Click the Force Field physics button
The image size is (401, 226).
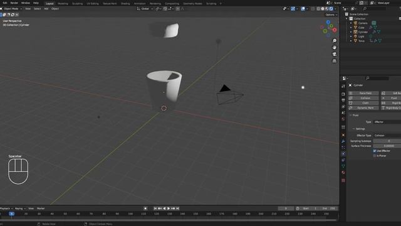pyautogui.click(x=363, y=93)
